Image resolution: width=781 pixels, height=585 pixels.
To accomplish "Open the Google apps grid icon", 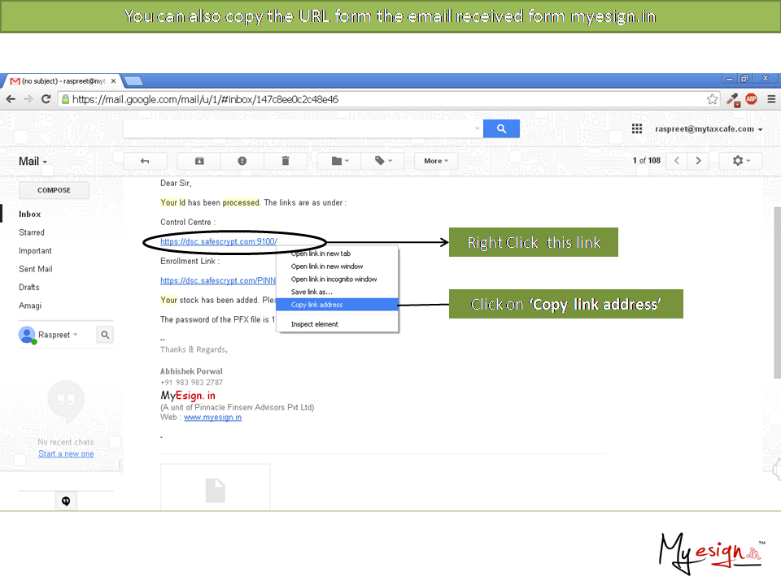I will coord(637,129).
